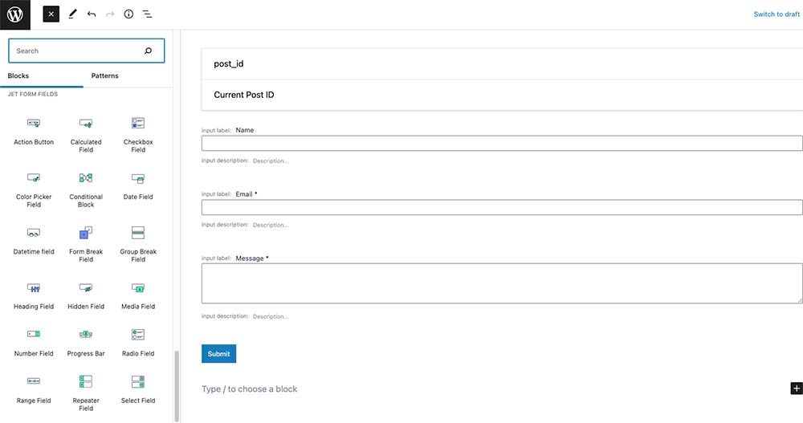Click the black plus add-block button
This screenshot has height=423, width=803.
(796, 388)
